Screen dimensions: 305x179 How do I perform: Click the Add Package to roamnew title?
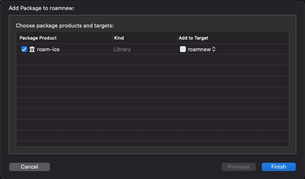coord(41,8)
